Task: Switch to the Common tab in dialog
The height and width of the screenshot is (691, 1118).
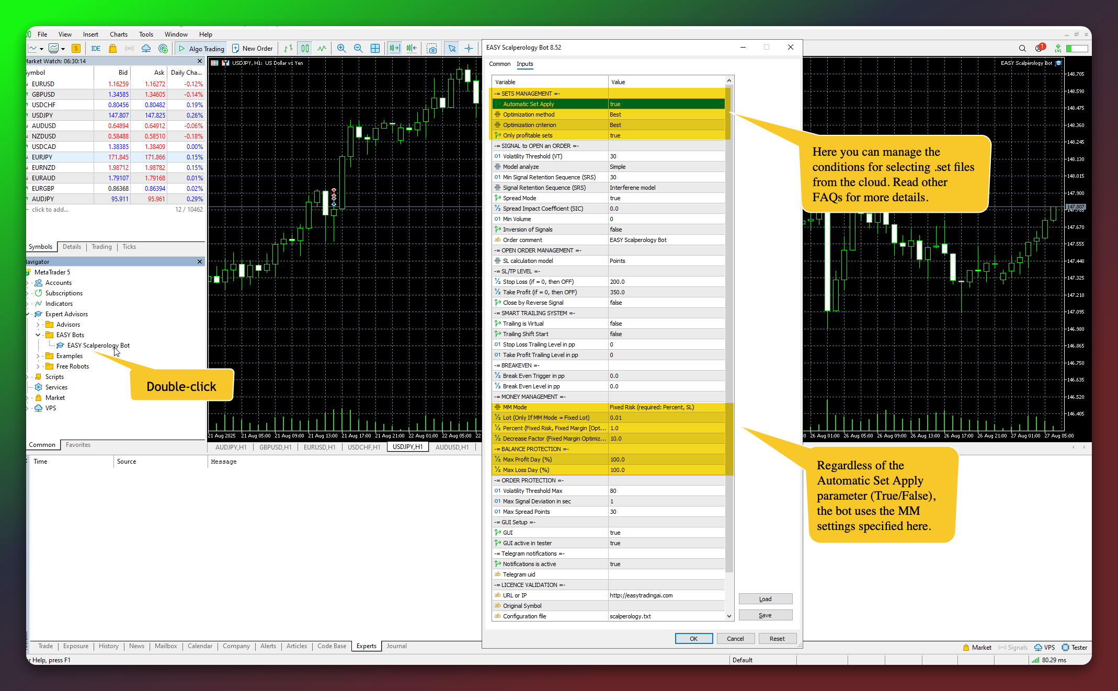Action: (x=499, y=64)
